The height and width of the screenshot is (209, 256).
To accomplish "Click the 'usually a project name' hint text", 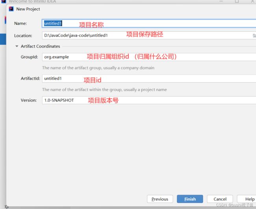I will click(145, 90).
